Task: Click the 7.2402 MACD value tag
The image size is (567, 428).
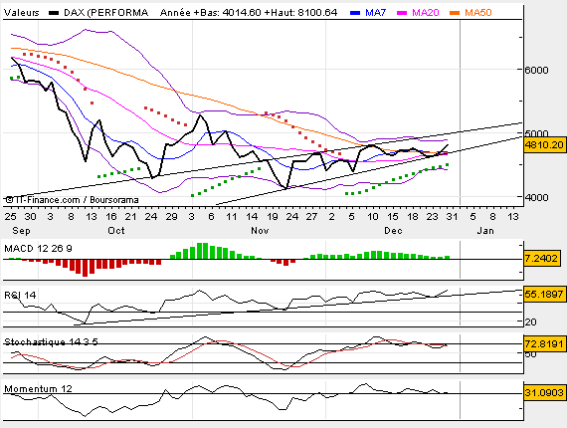Action: pyautogui.click(x=541, y=259)
